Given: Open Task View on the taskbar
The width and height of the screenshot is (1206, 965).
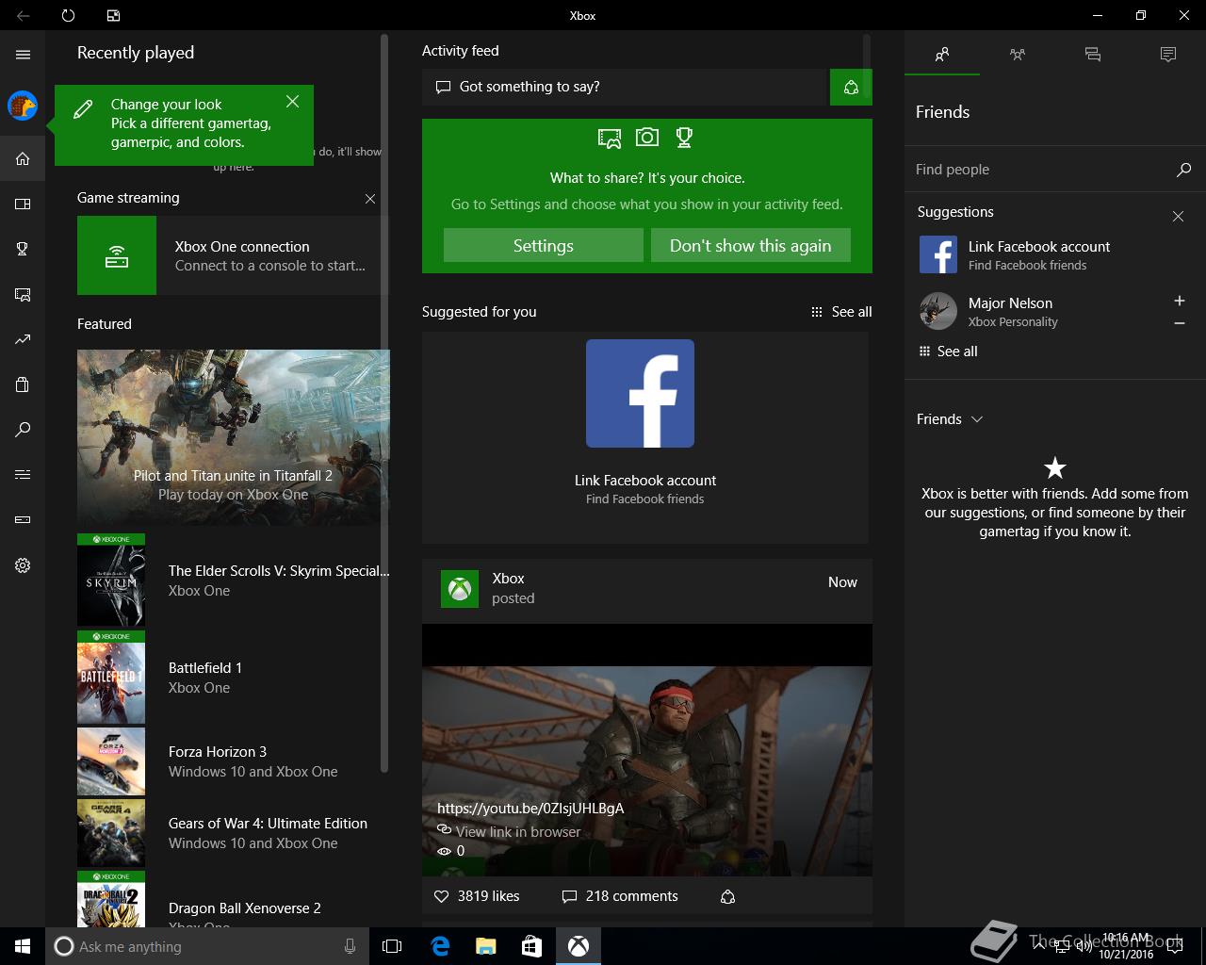Looking at the screenshot, I should (x=392, y=946).
